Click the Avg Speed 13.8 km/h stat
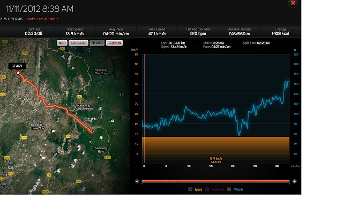 click(74, 32)
